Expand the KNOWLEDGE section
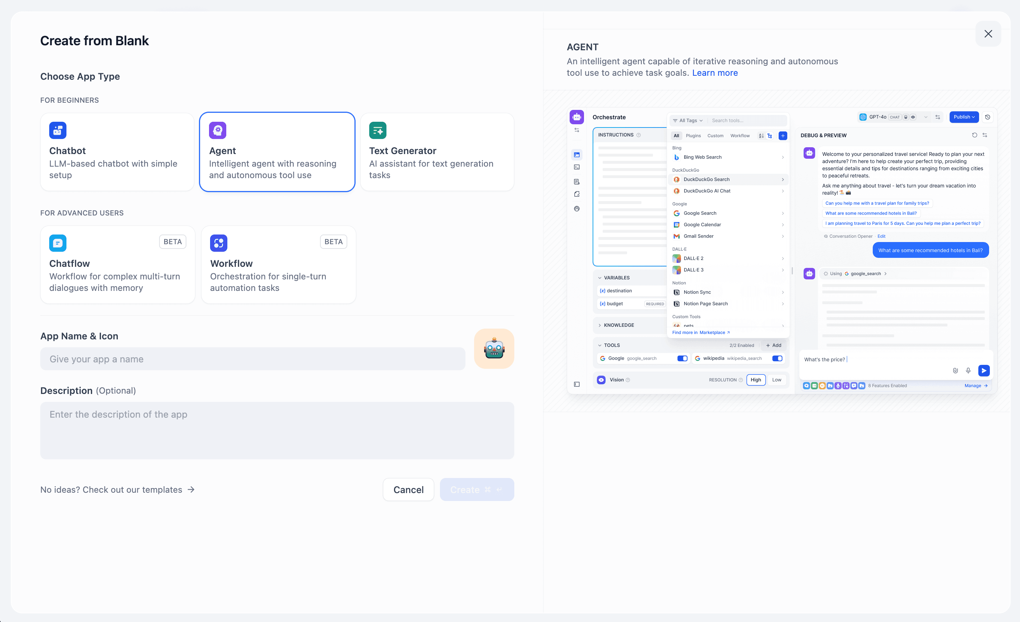This screenshot has width=1020, height=622. coord(600,325)
